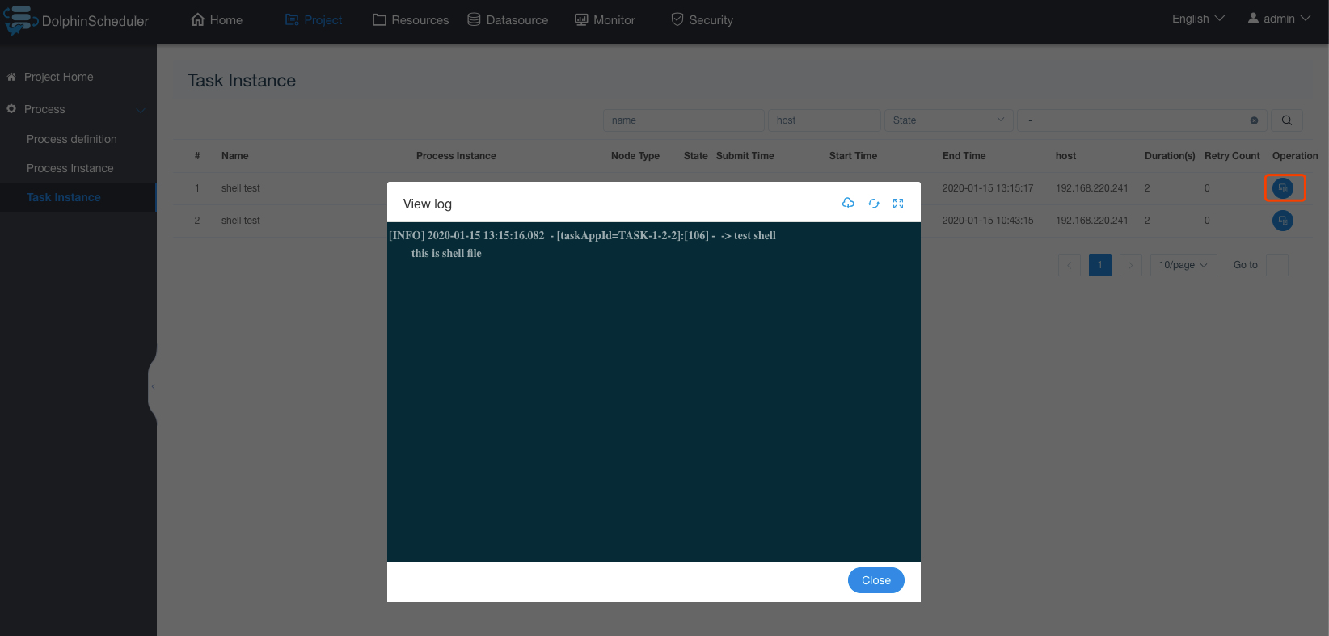Refresh the log in View log dialog
This screenshot has width=1329, height=636.
(x=874, y=204)
